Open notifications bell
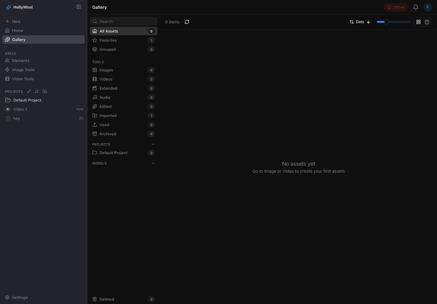Viewport: 437px width, 304px height. point(416,7)
